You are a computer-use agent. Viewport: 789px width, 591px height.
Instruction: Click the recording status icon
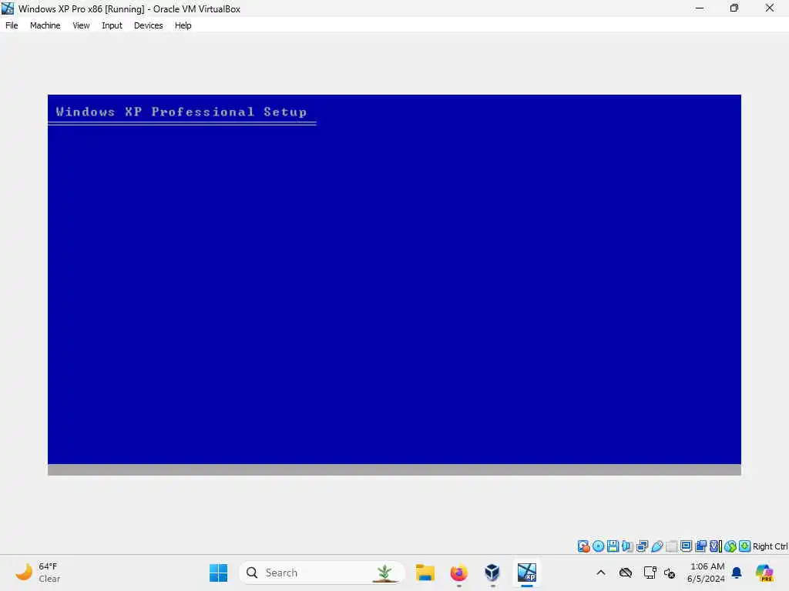(700, 546)
